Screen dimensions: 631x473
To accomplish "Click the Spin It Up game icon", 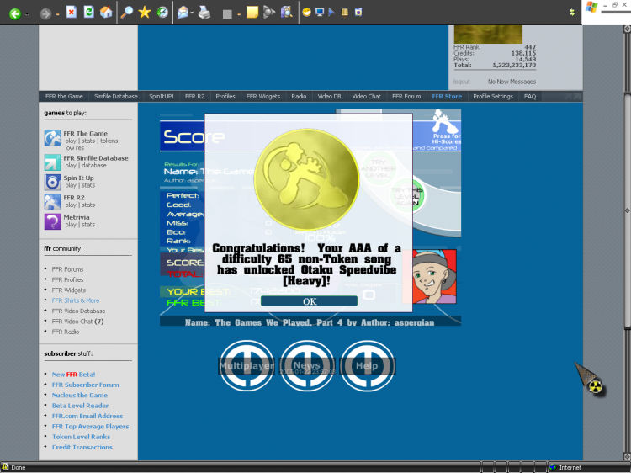I will point(52,181).
